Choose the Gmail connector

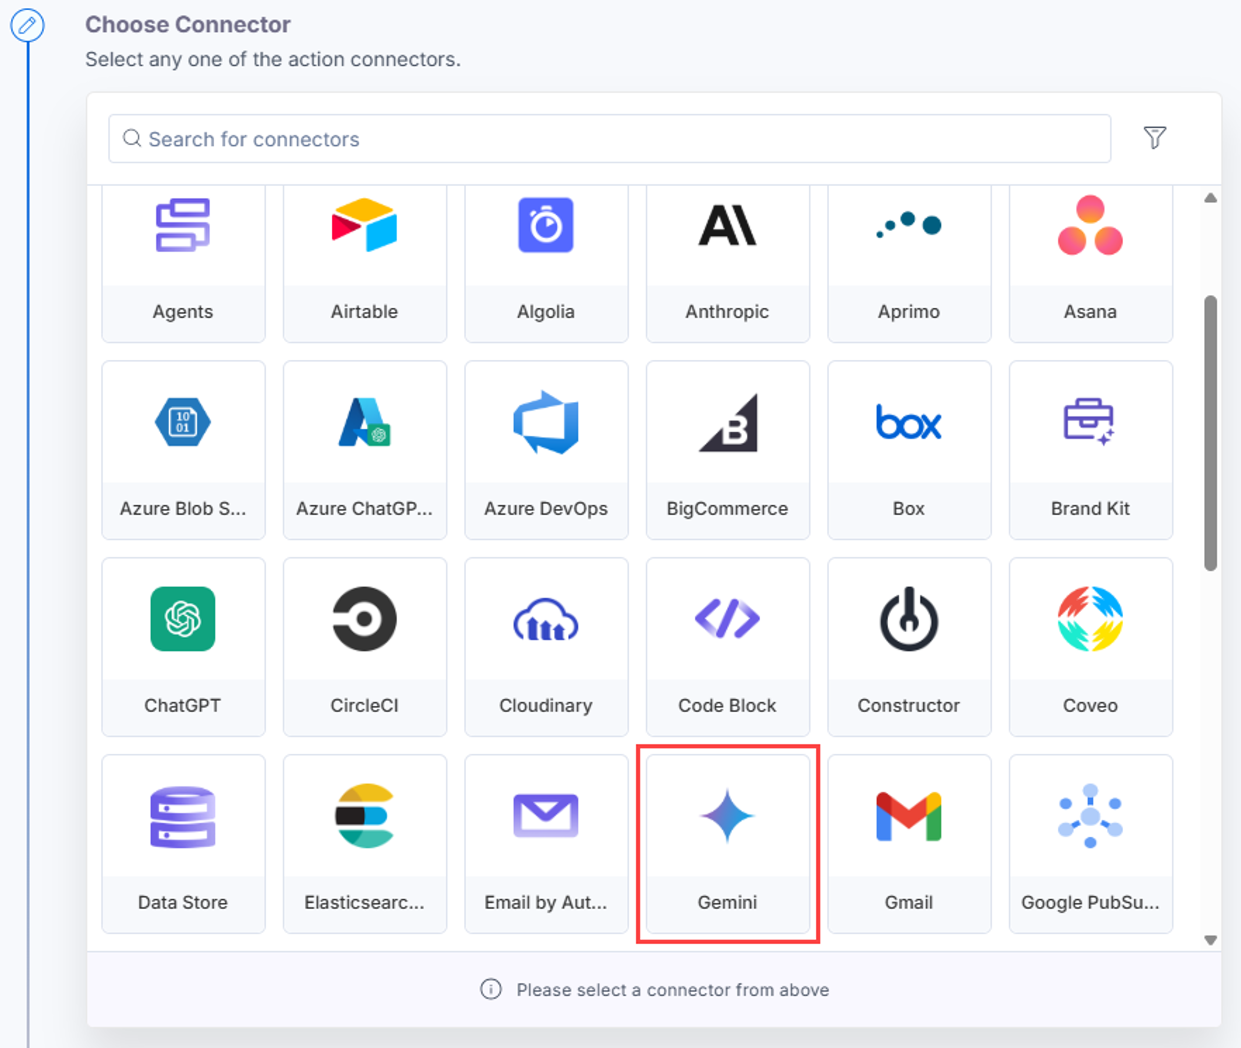click(x=909, y=844)
